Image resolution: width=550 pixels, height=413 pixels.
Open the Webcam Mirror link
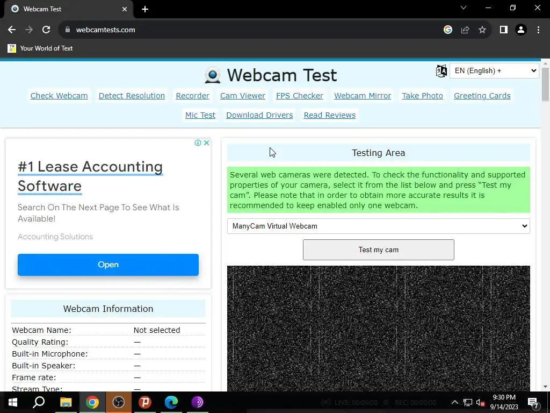363,96
